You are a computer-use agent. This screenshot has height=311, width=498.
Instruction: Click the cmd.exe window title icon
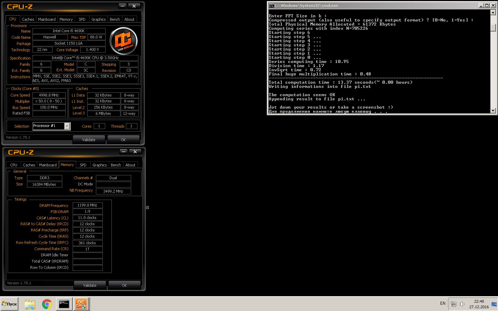[x=272, y=6]
